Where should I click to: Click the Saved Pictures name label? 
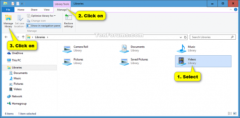[x=139, y=59]
